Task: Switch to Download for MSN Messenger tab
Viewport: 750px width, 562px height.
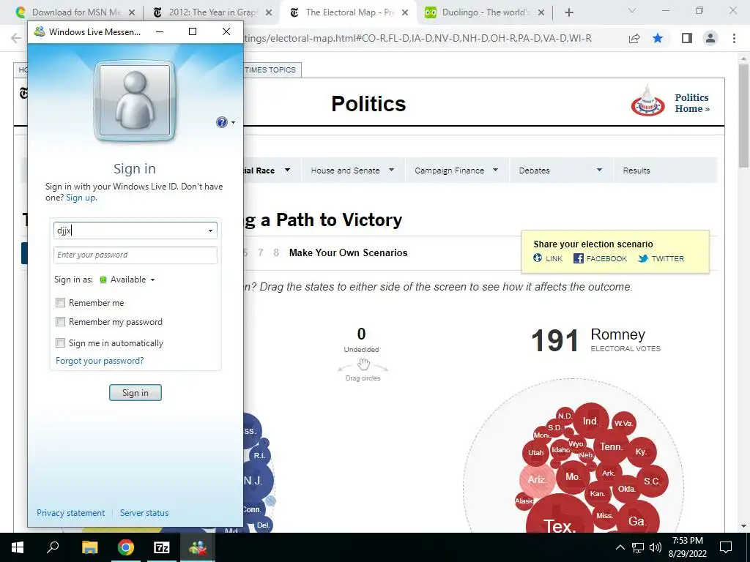Action: click(x=76, y=12)
